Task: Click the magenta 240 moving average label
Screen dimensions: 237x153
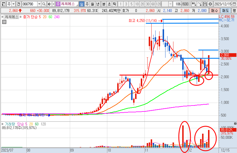Action: [57, 17]
